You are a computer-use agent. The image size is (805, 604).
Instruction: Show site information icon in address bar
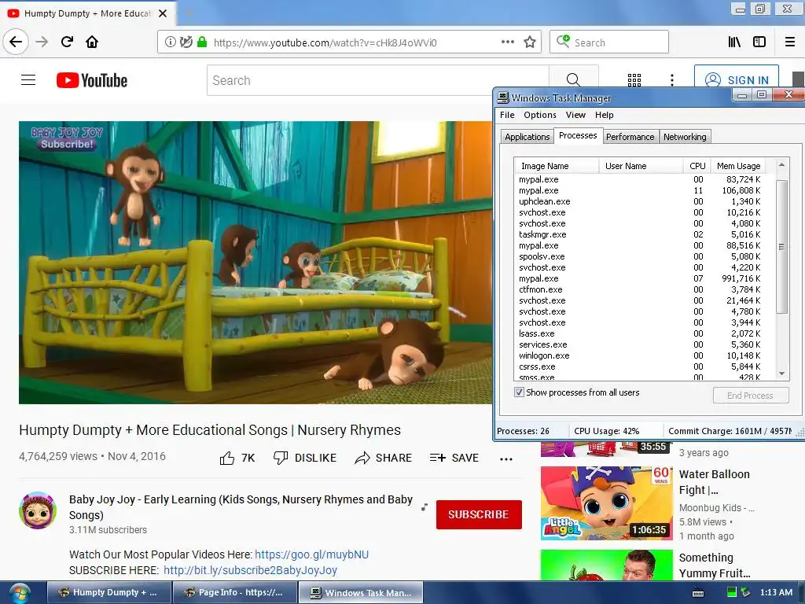170,42
